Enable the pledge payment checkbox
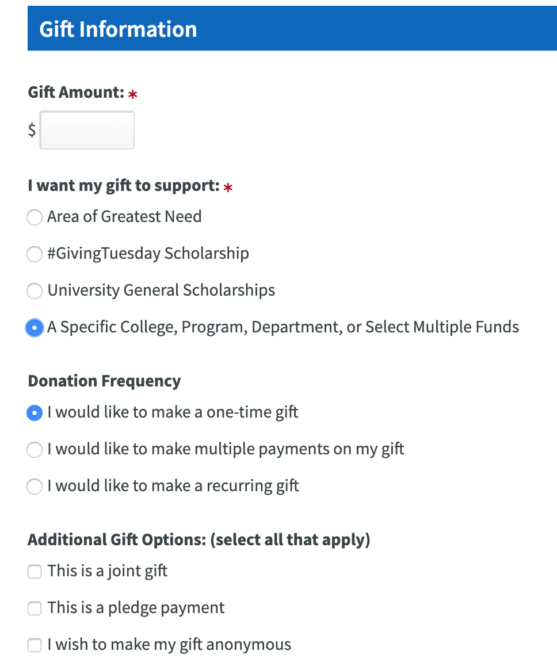 [x=35, y=608]
